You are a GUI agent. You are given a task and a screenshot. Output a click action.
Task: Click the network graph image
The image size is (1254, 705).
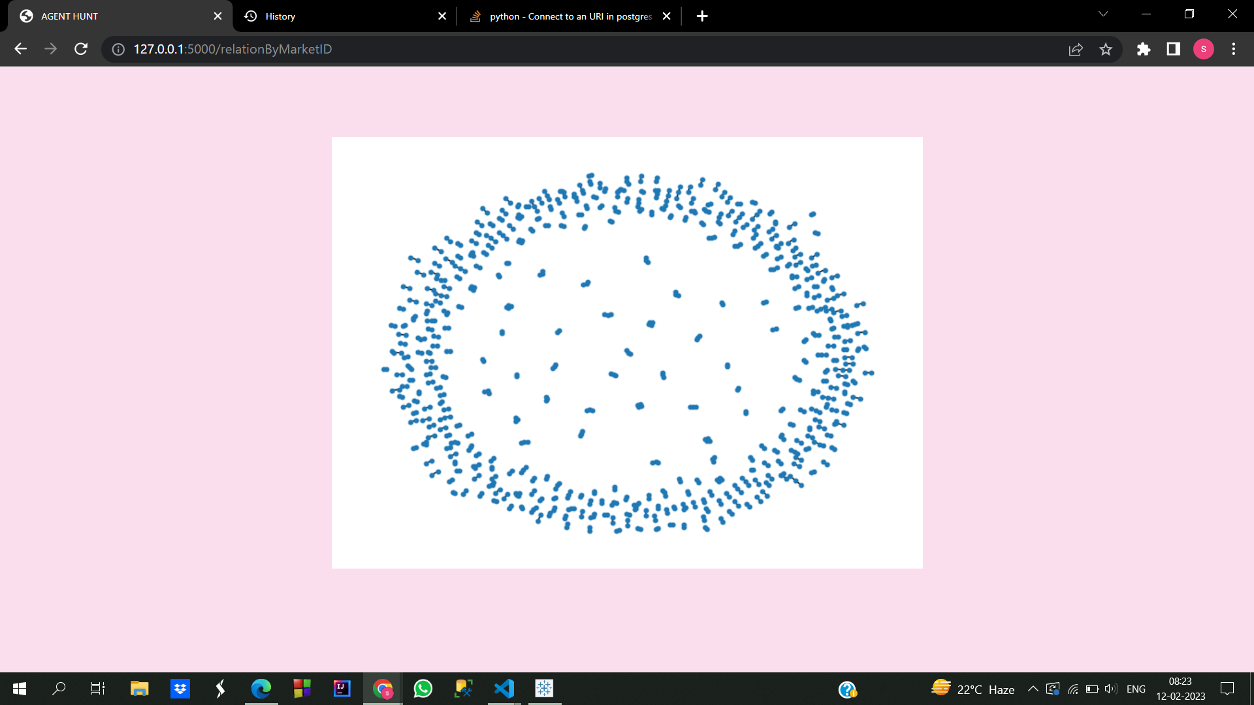(627, 352)
